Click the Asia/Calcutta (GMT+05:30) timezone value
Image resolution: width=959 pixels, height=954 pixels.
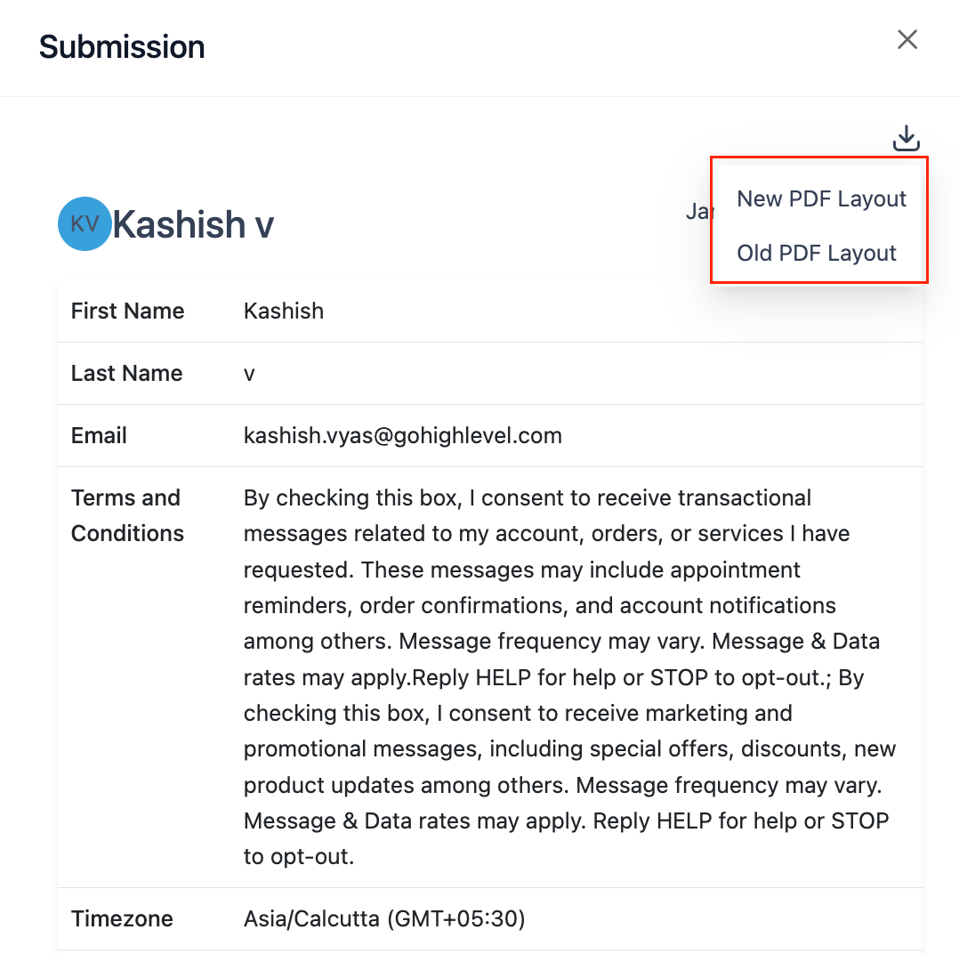click(x=384, y=918)
